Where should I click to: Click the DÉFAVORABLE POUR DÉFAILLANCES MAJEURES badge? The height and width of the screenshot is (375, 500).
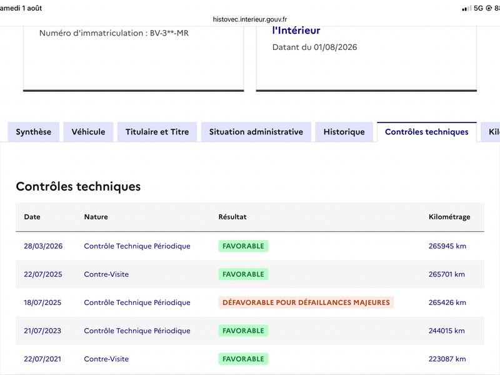coord(306,302)
